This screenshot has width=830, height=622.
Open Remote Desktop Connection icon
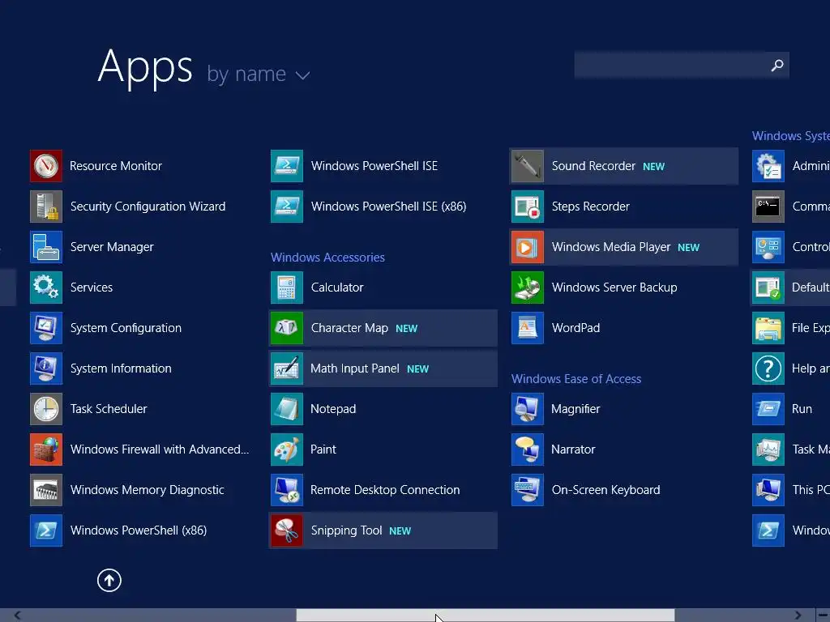pyautogui.click(x=287, y=490)
